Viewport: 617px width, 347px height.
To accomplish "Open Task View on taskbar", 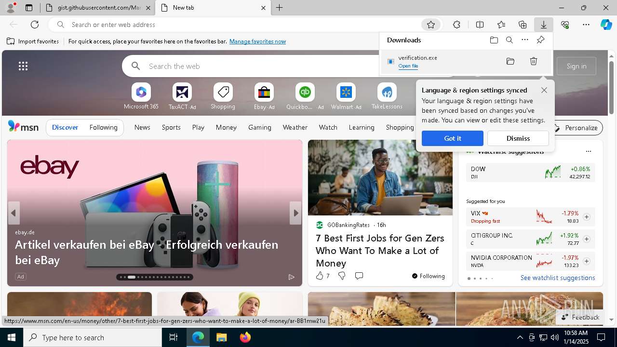I will [x=174, y=337].
